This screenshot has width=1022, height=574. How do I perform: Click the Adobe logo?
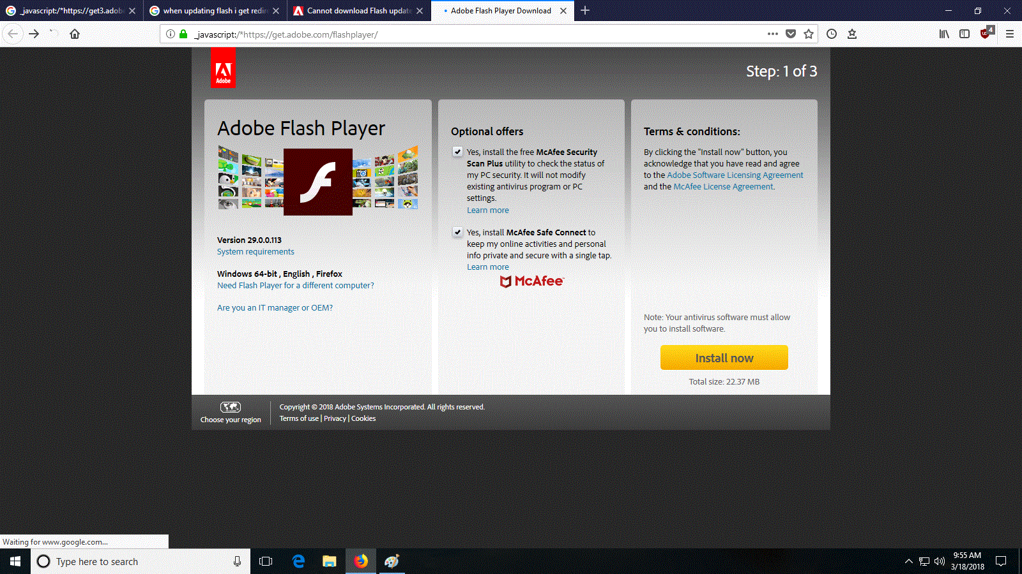click(x=223, y=67)
